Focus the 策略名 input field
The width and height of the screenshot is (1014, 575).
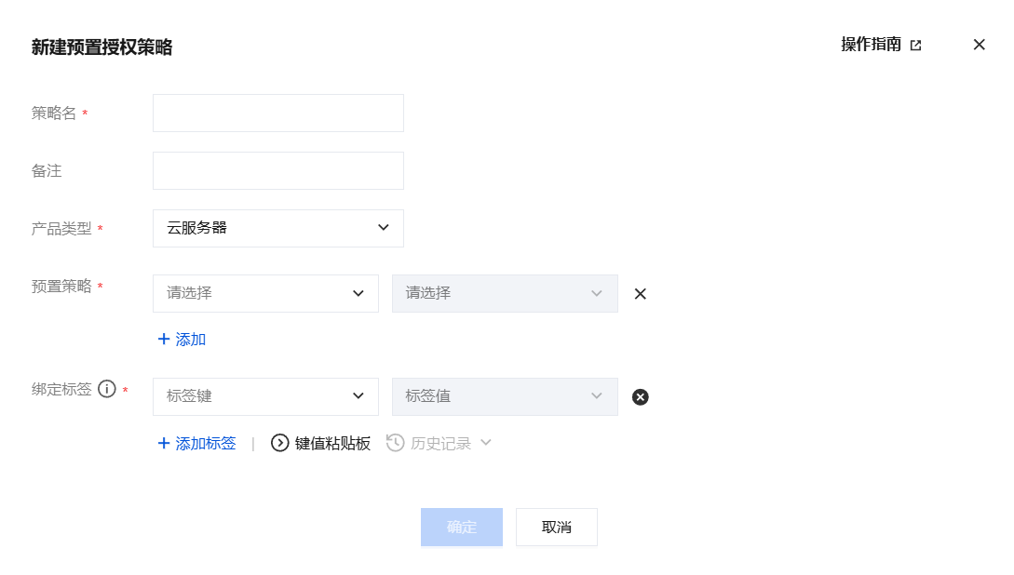[x=278, y=114]
